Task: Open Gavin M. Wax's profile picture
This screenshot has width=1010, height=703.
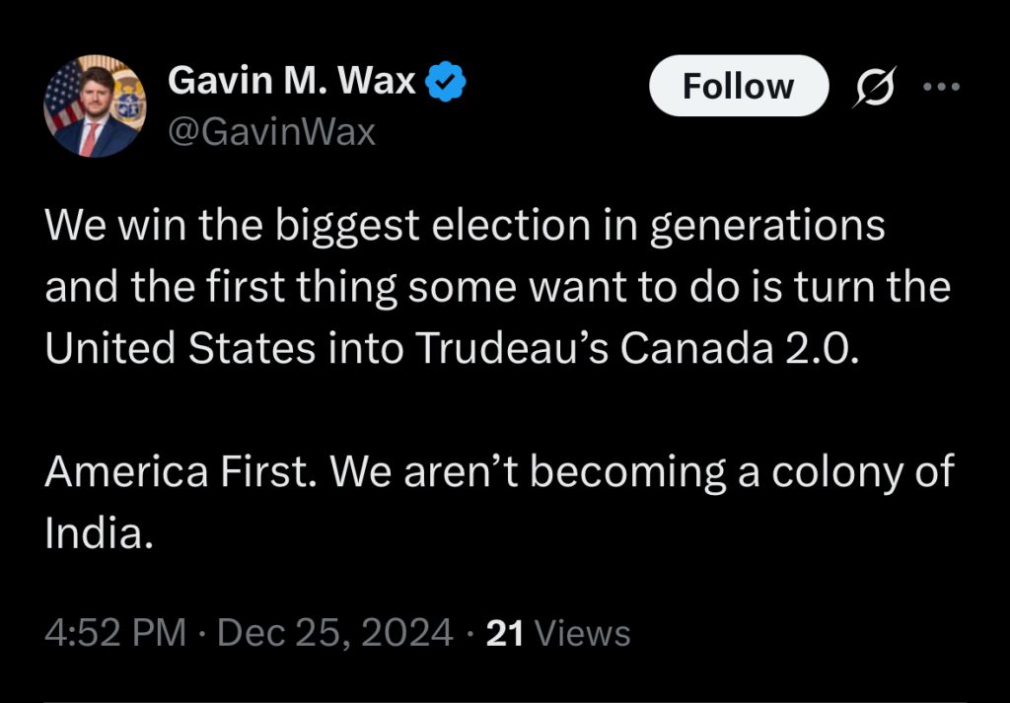Action: click(96, 106)
